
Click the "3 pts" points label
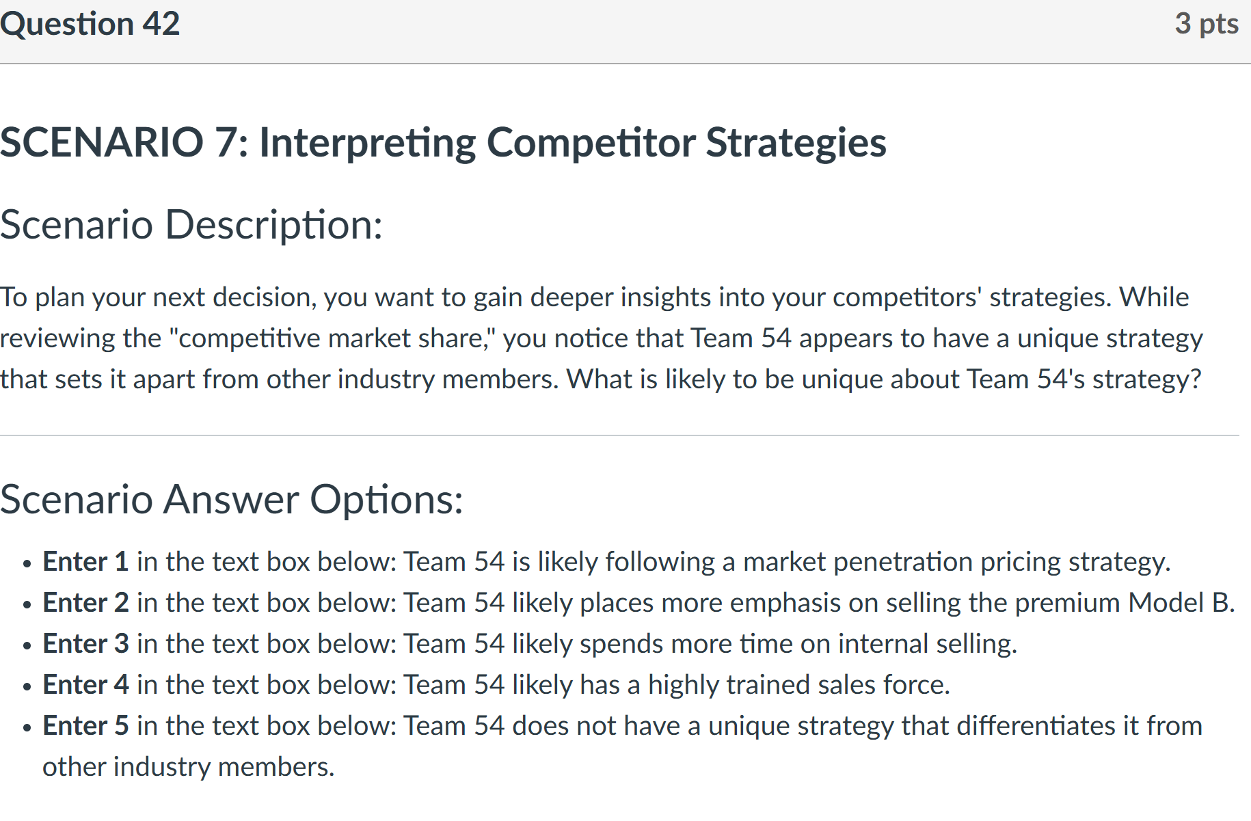1206,24
